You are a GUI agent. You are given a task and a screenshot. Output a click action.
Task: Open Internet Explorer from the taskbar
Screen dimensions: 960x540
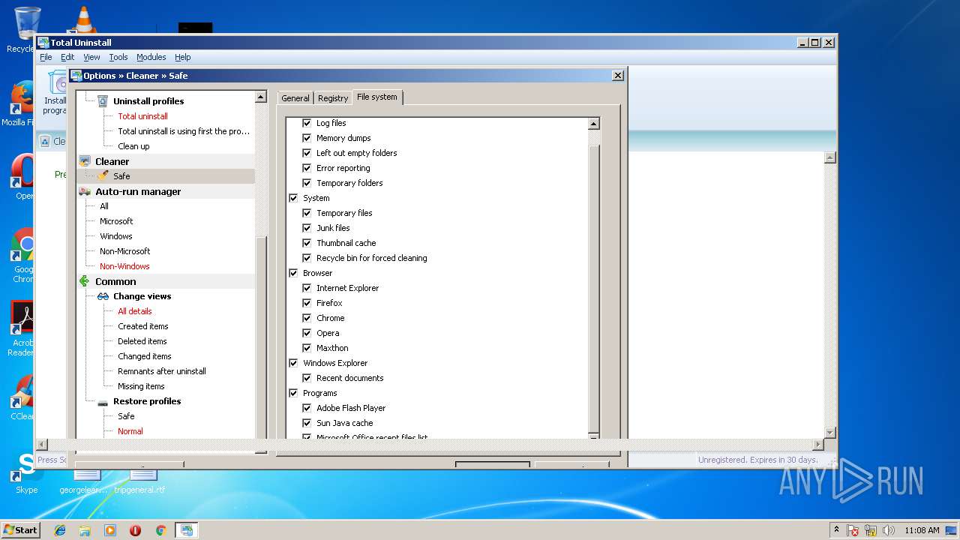point(60,530)
